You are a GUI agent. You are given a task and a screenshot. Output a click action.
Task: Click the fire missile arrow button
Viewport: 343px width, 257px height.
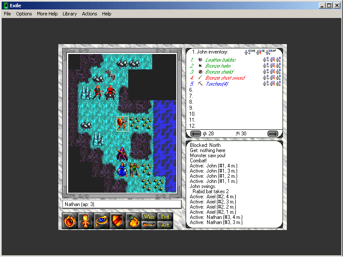click(x=149, y=225)
